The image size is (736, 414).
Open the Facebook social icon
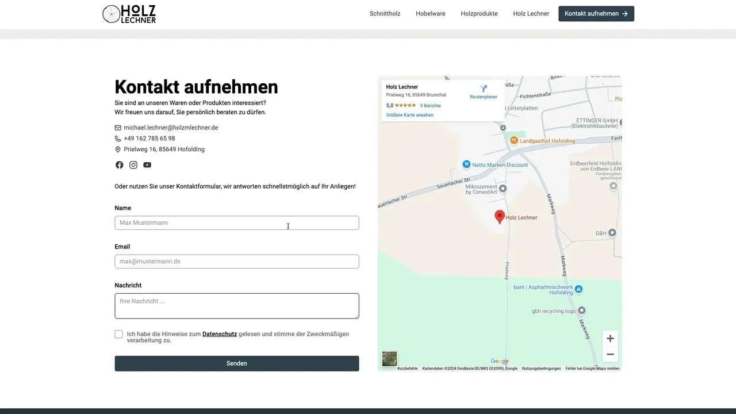tap(119, 165)
